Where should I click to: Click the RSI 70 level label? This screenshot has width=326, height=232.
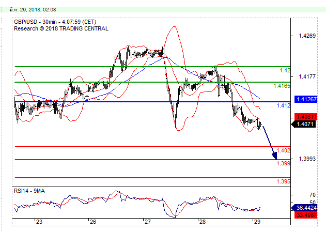click(313, 195)
